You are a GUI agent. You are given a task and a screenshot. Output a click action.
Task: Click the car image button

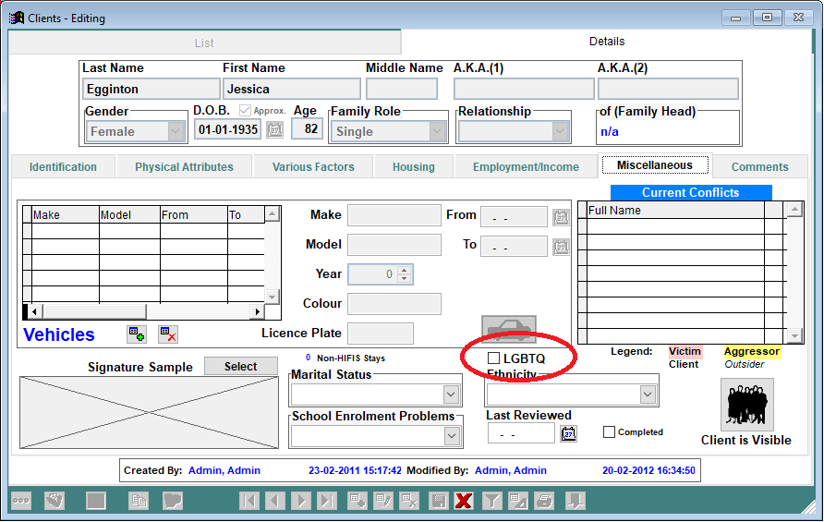tap(508, 330)
